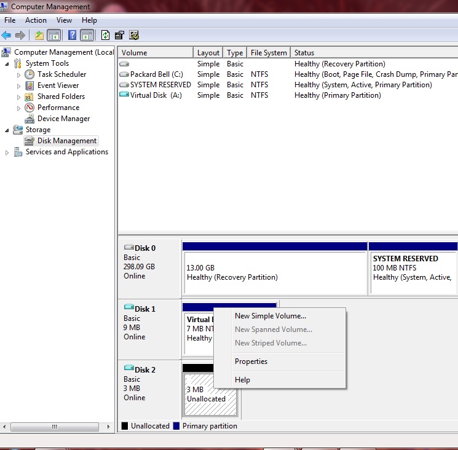Viewport: 458px width, 450px height.
Task: Expand the Task Scheduler tree node
Action: pyautogui.click(x=19, y=75)
